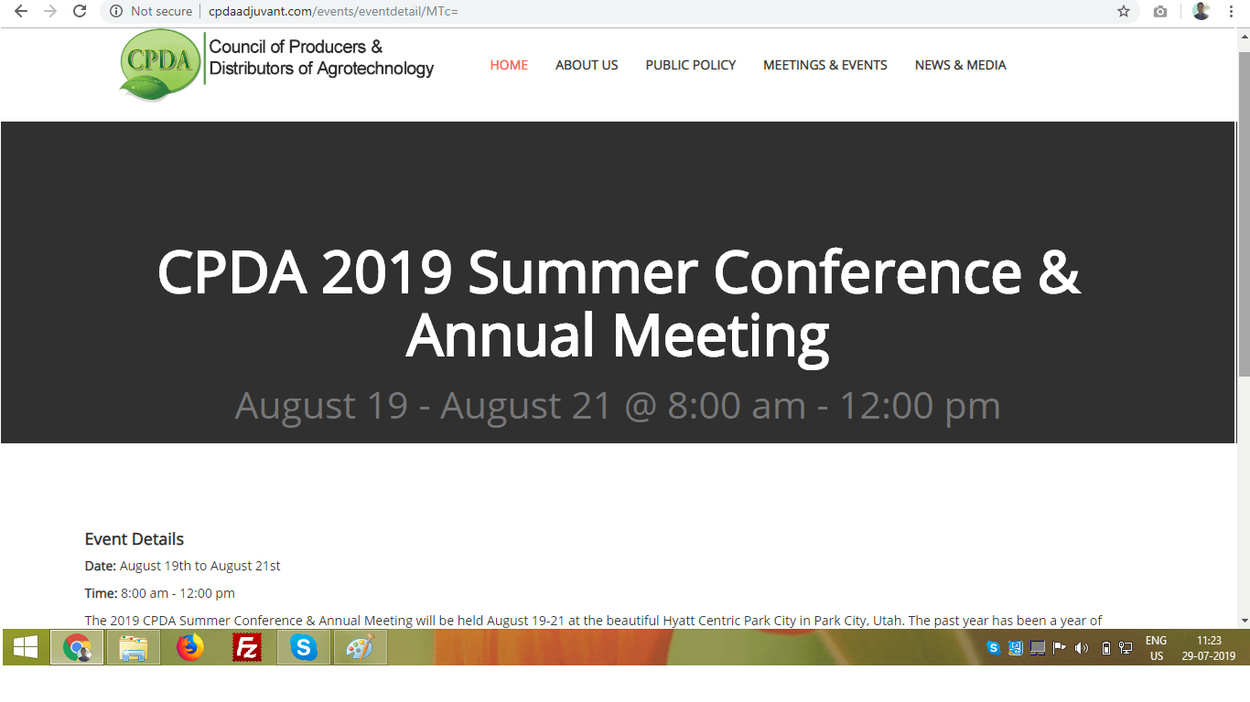The height and width of the screenshot is (702, 1250).
Task: Open Skype from the taskbar
Action: tap(304, 648)
